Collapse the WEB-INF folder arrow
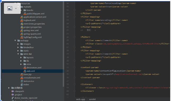The height and width of the screenshot is (101, 171). click(18, 54)
